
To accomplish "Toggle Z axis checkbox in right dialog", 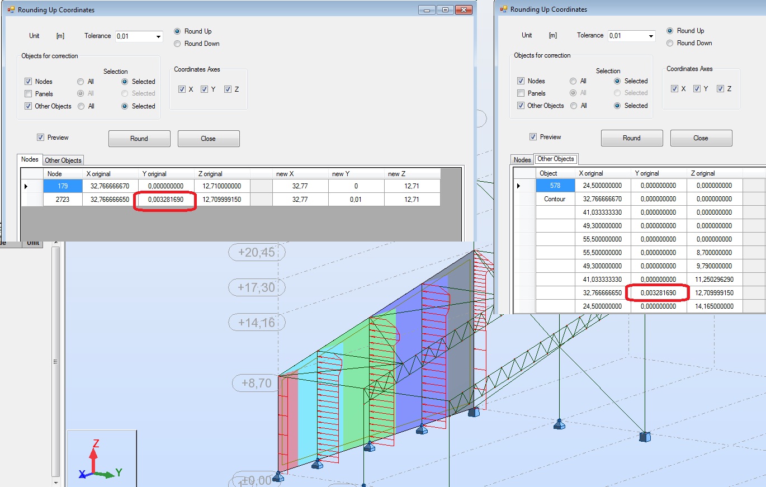I will tap(720, 89).
